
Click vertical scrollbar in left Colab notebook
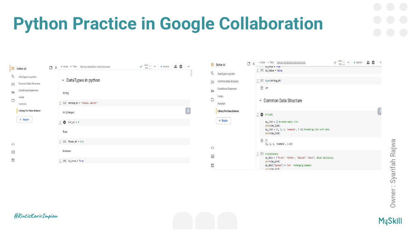(191, 73)
